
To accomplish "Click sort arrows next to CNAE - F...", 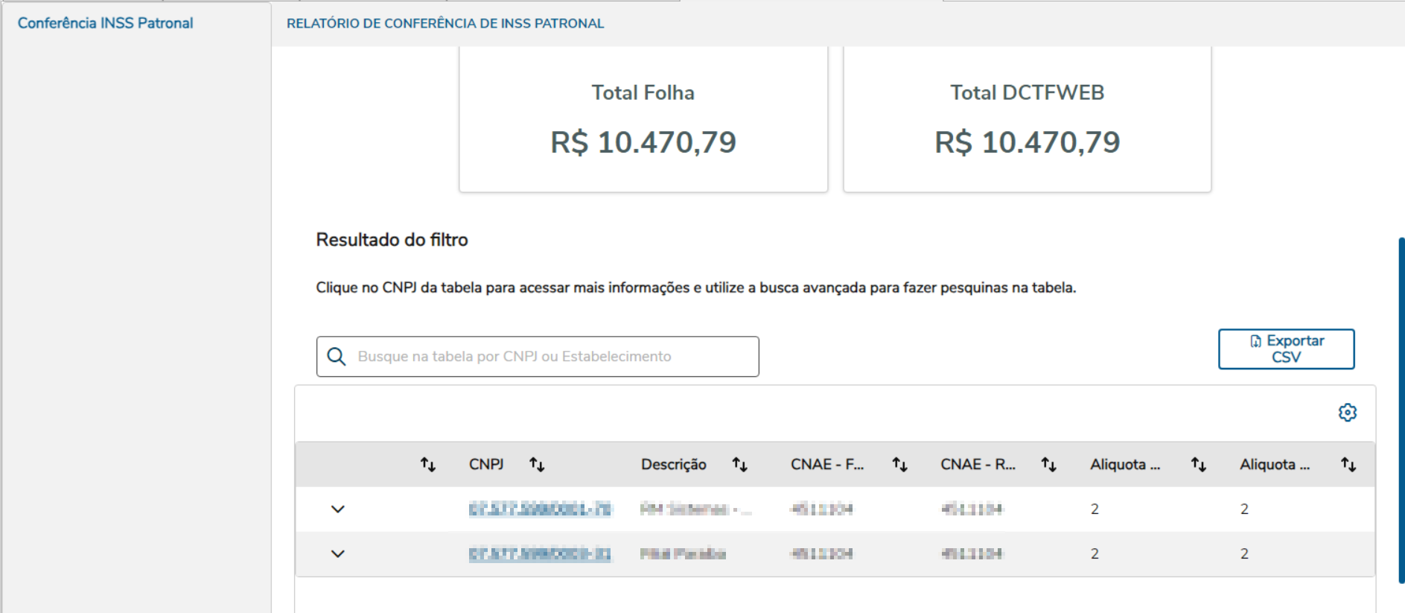I will (x=899, y=465).
